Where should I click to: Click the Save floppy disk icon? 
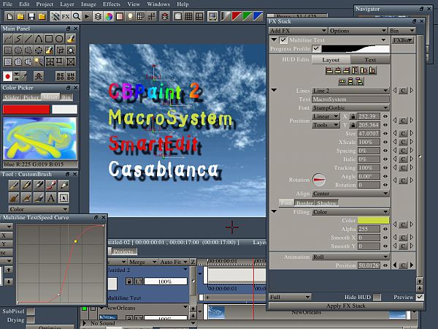pos(31,17)
